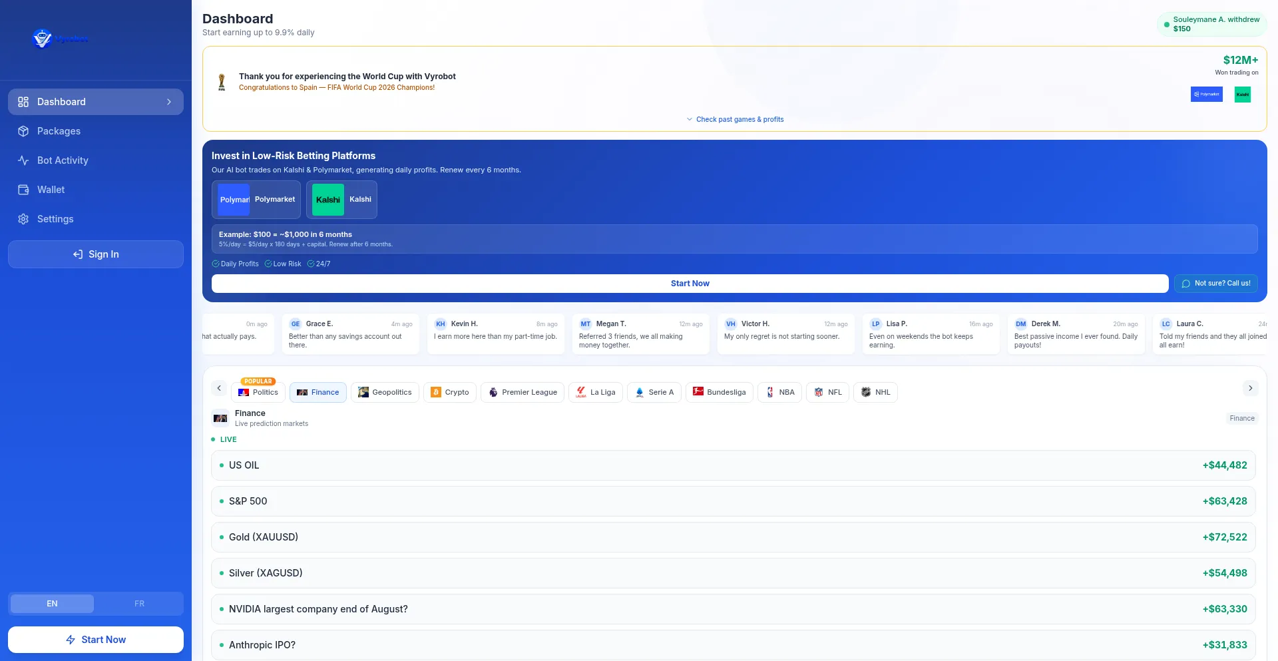Click the chat bubble icon in Not sure button

click(x=1185, y=284)
